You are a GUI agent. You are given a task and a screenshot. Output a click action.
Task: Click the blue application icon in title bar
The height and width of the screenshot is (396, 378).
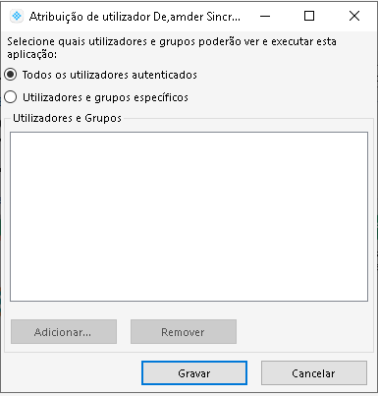click(x=17, y=16)
